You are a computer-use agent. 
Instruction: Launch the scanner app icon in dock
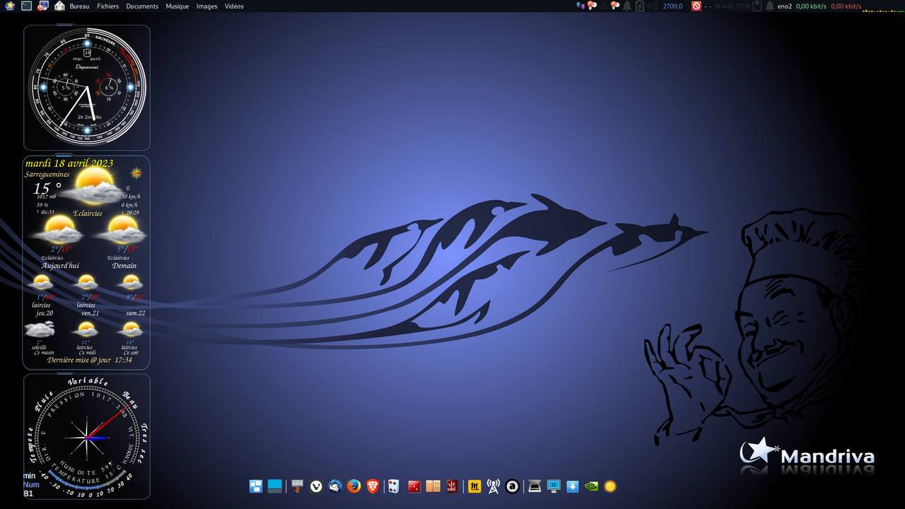tap(535, 486)
